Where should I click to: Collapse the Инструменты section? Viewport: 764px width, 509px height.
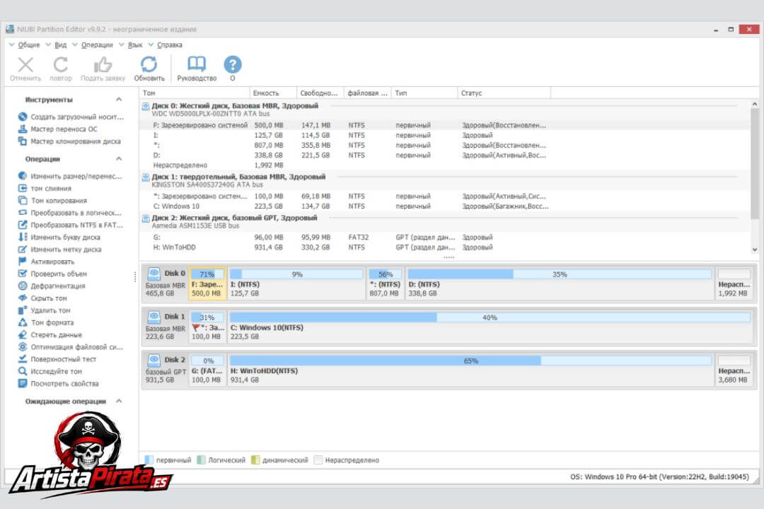[x=119, y=100]
